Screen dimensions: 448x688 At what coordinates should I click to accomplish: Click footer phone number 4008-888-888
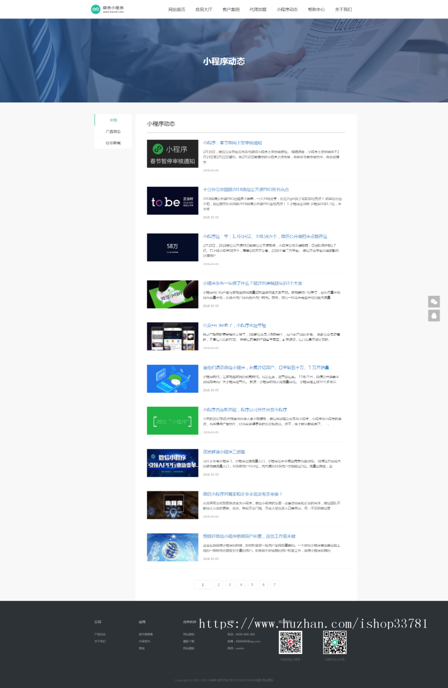coord(241,634)
